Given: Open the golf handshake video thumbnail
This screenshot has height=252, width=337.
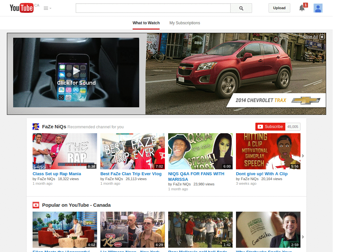Looking at the screenshot, I should point(200,230).
